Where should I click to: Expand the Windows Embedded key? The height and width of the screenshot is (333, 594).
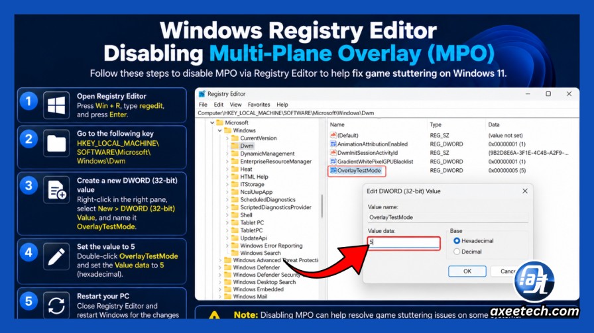[219, 289]
